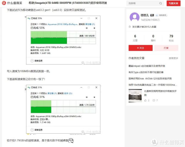Click text 速度: 189 MB/秒 in dialog
This screenshot has height=147, width=185.
[x=87, y=36]
